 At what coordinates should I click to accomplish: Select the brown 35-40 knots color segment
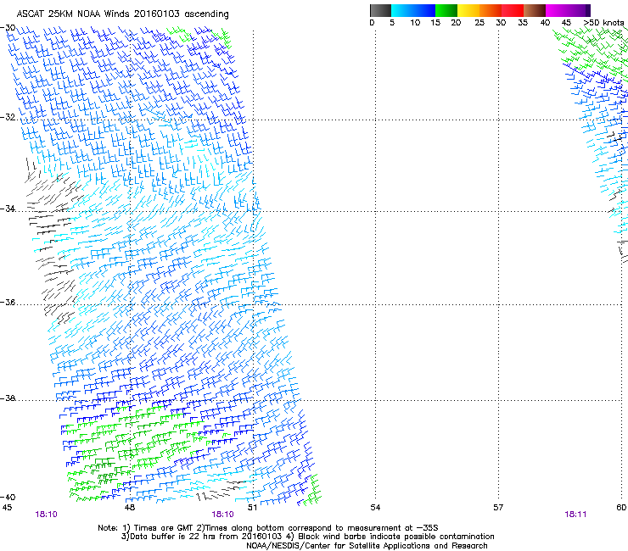[535, 10]
